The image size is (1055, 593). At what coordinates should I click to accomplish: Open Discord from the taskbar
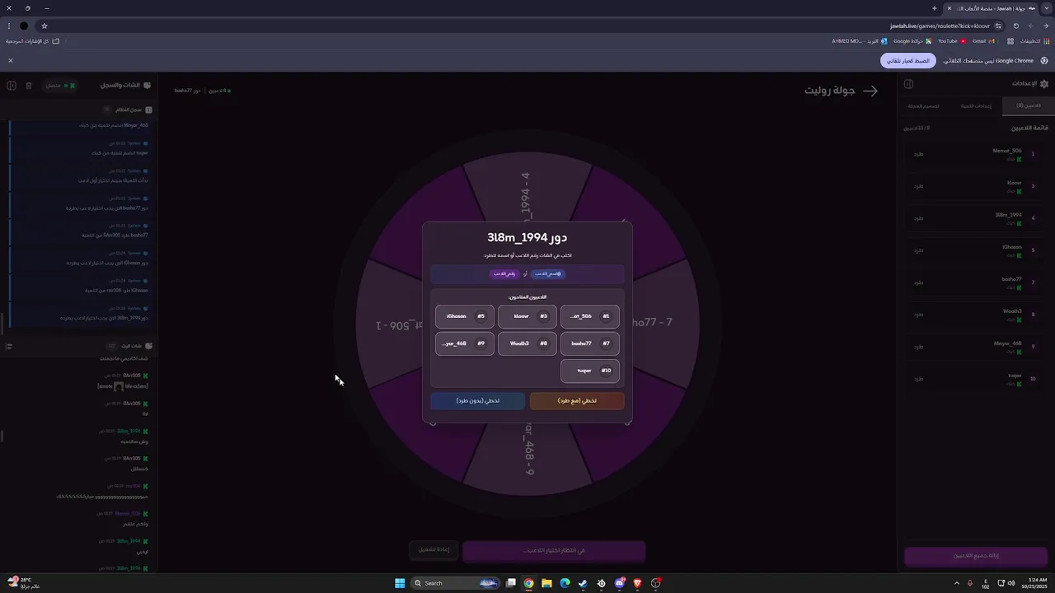[x=619, y=583]
